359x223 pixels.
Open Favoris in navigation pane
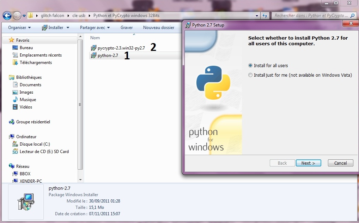23,40
